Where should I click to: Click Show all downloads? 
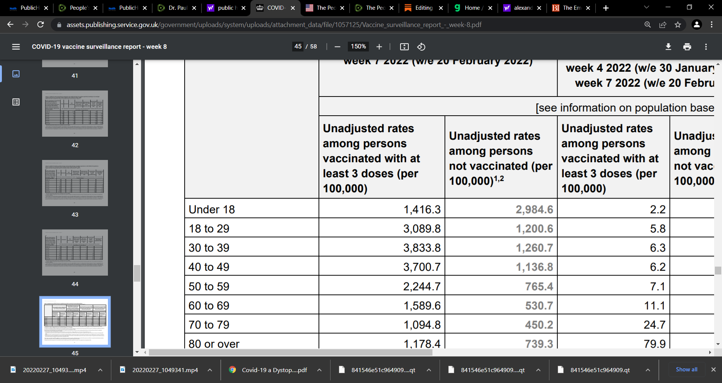686,369
